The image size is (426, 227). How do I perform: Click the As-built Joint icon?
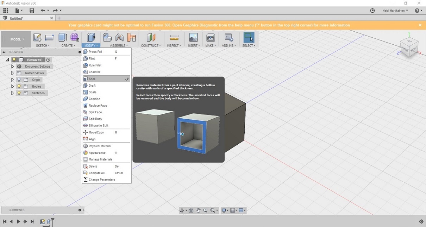tap(132, 37)
